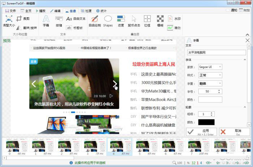Viewport: 253px width, 167px height.
Task: Click the info icon in the status bar
Action: (71, 163)
